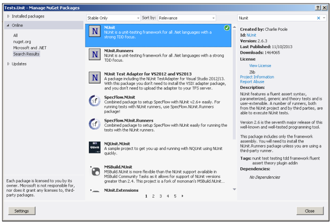
Task: Click the No Dependencies text
Action: click(x=265, y=177)
